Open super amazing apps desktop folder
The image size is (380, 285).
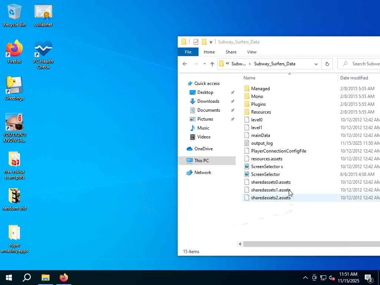click(x=14, y=239)
